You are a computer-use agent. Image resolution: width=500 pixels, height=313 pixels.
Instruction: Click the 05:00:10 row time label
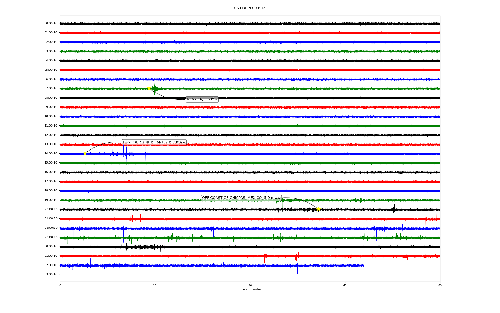pos(51,70)
